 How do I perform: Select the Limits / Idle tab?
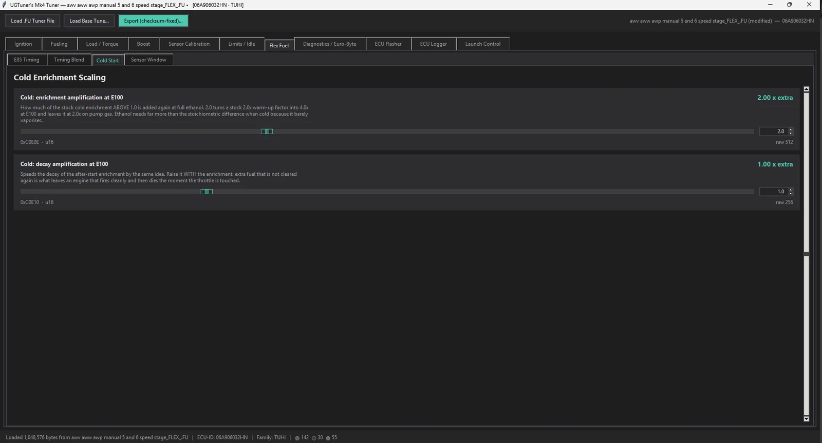click(241, 44)
